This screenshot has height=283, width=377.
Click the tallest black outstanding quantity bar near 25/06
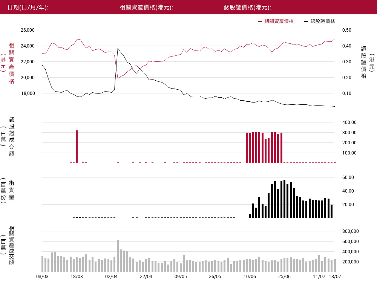click(x=284, y=199)
